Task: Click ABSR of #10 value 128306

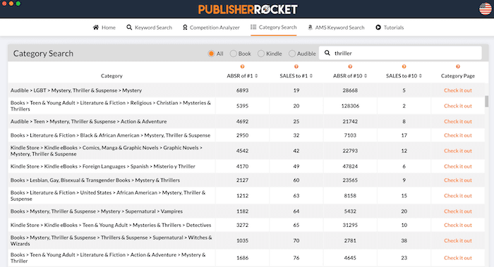Action: pyautogui.click(x=350, y=106)
